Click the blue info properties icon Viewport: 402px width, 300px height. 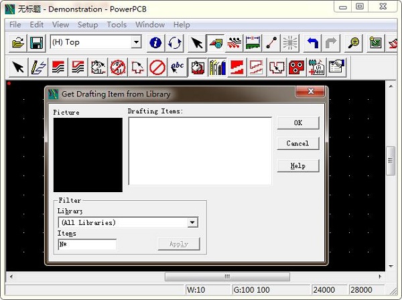pyautogui.click(x=155, y=43)
